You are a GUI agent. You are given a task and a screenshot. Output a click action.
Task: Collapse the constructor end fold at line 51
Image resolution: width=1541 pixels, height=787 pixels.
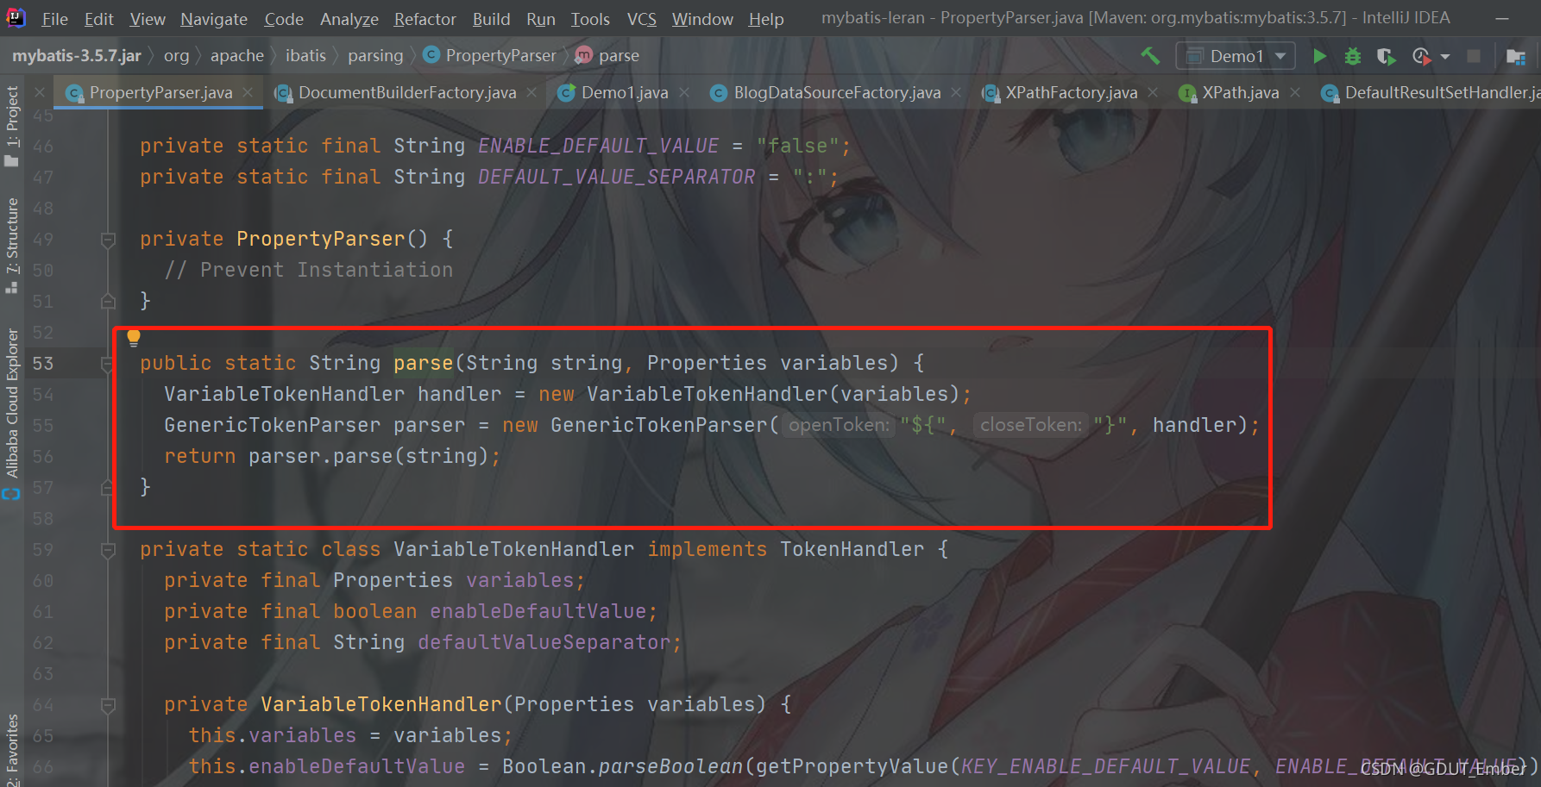click(108, 302)
